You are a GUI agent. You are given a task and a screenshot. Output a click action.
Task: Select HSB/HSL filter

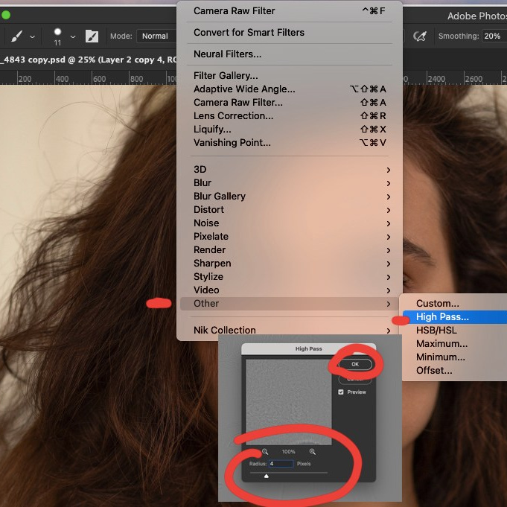coord(455,331)
